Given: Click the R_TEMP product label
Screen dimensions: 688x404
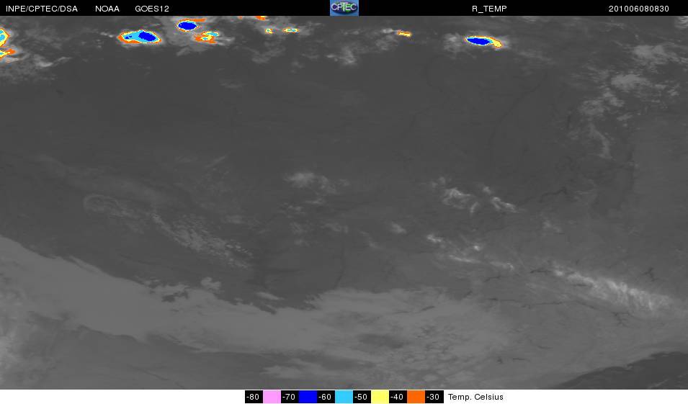Looking at the screenshot, I should click(489, 9).
